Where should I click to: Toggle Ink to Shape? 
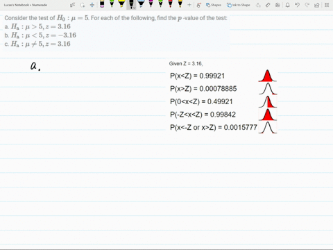(238, 5)
